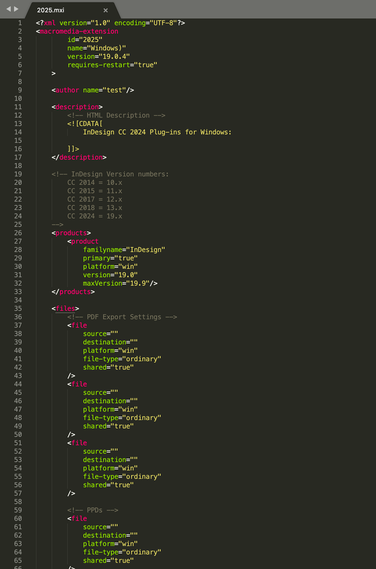Go to previous tab with left arrow

click(x=9, y=9)
